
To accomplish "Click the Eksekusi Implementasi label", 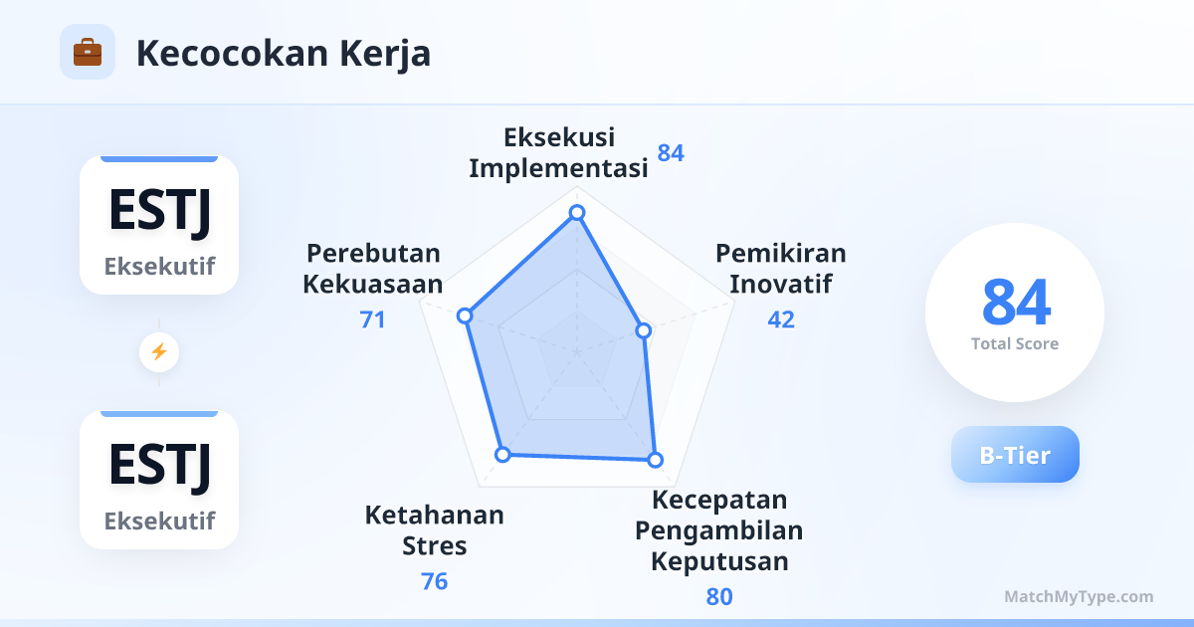I will coord(558,152).
